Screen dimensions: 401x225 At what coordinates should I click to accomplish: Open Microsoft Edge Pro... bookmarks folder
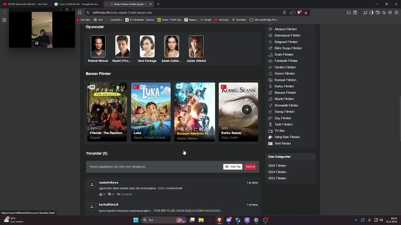point(264,20)
